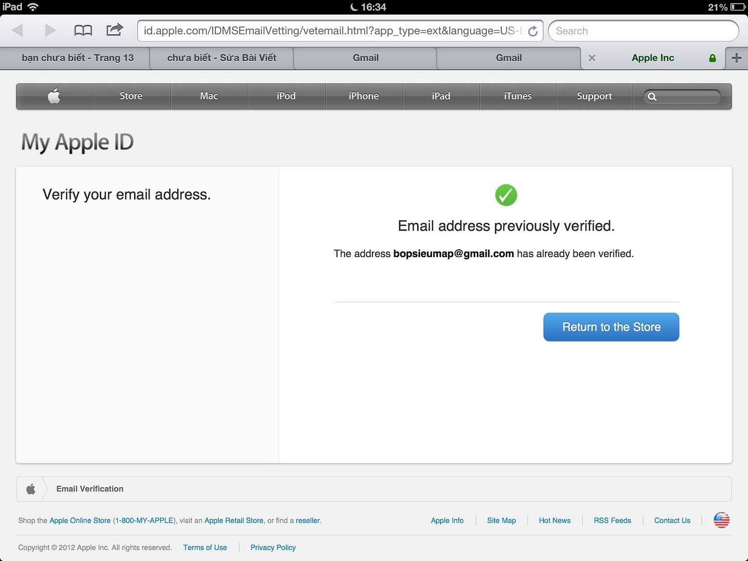The image size is (748, 561).
Task: Click the Apple logo in navigation bar
Action: (x=55, y=96)
